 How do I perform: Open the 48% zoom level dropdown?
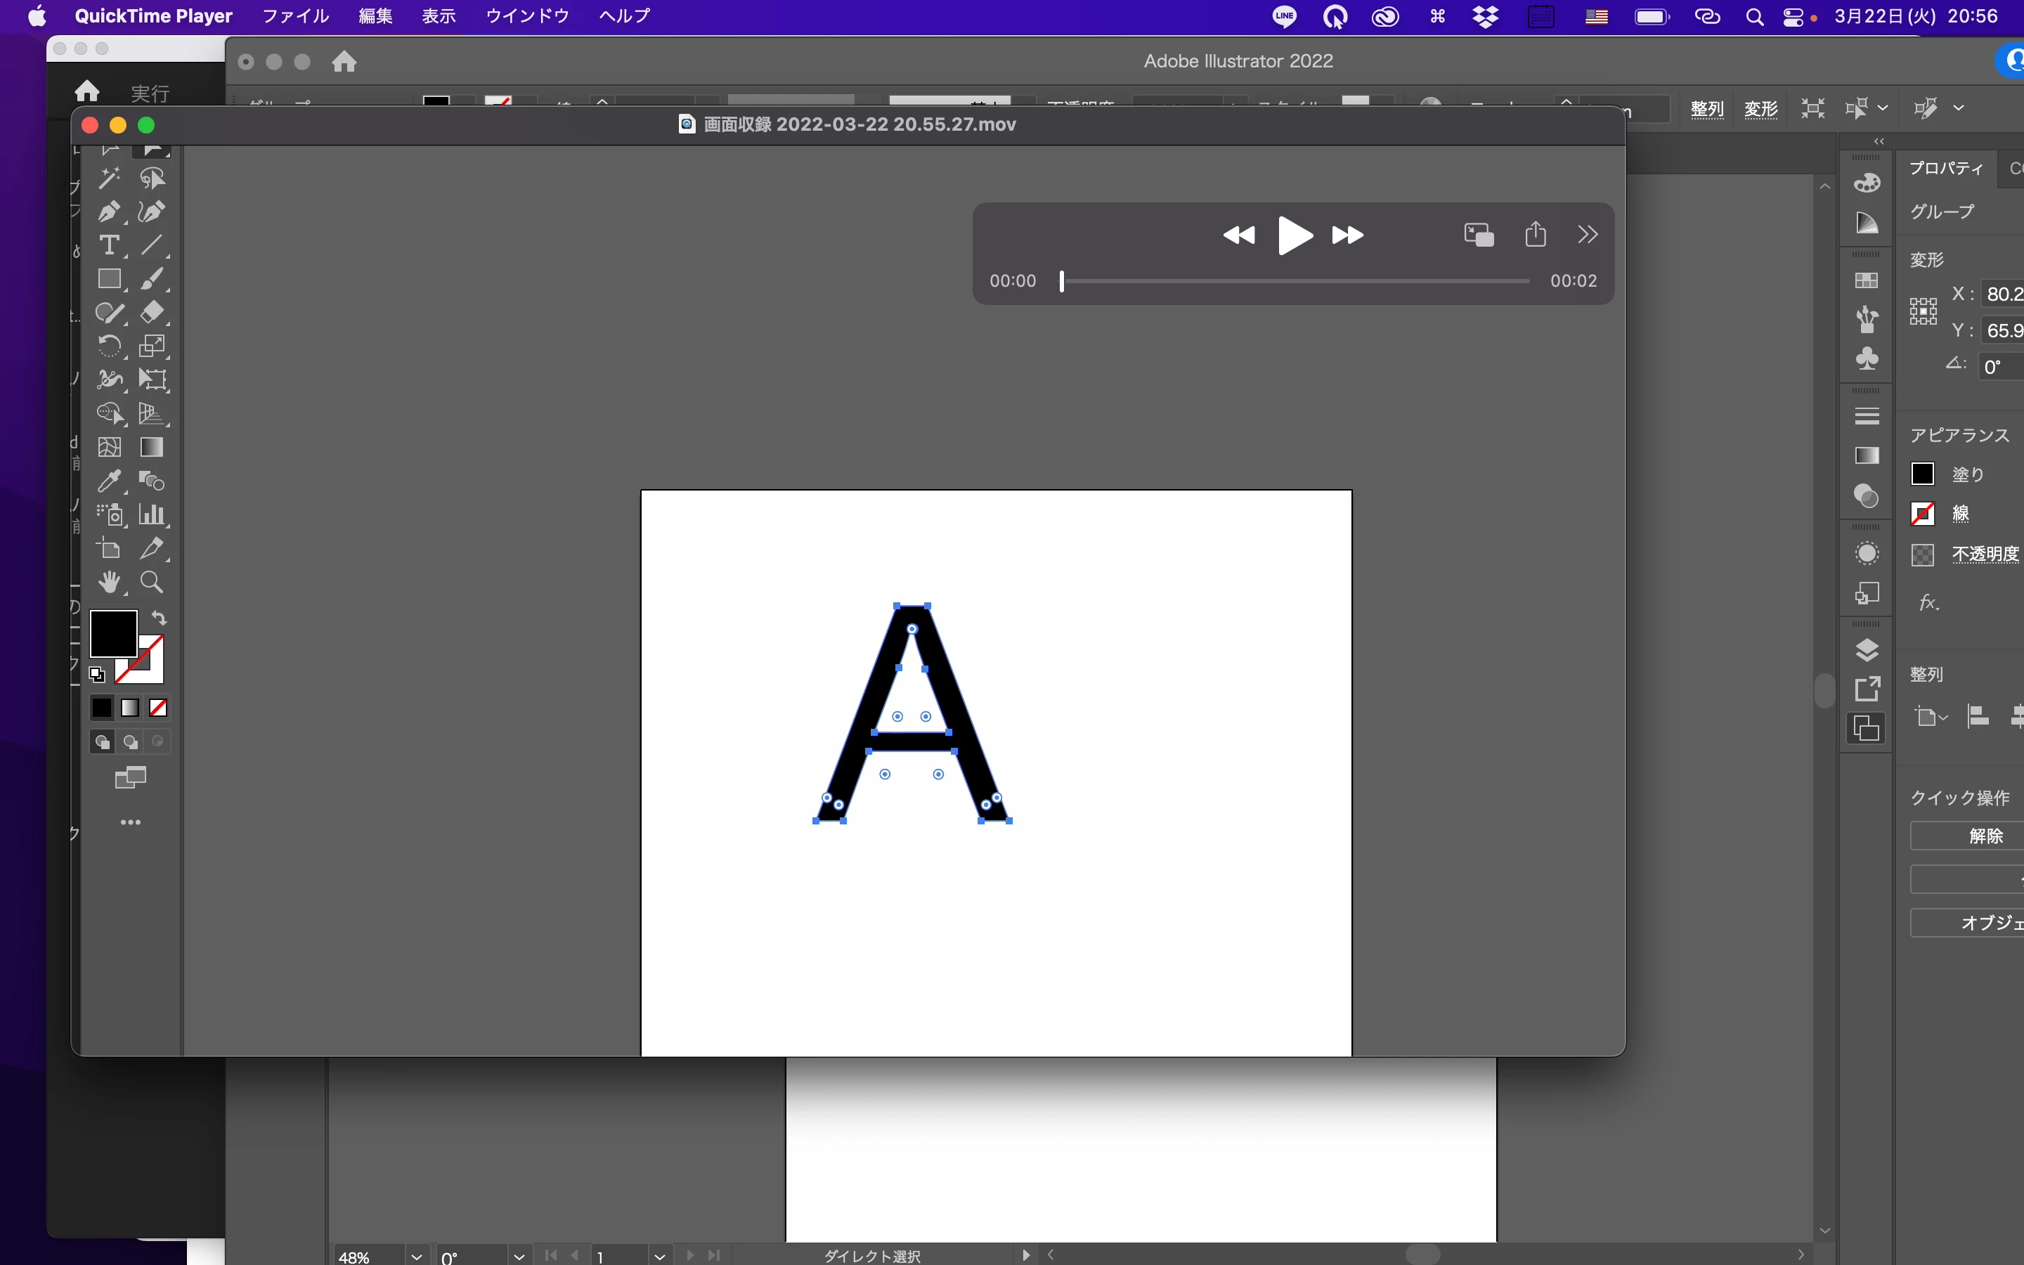tap(417, 1257)
